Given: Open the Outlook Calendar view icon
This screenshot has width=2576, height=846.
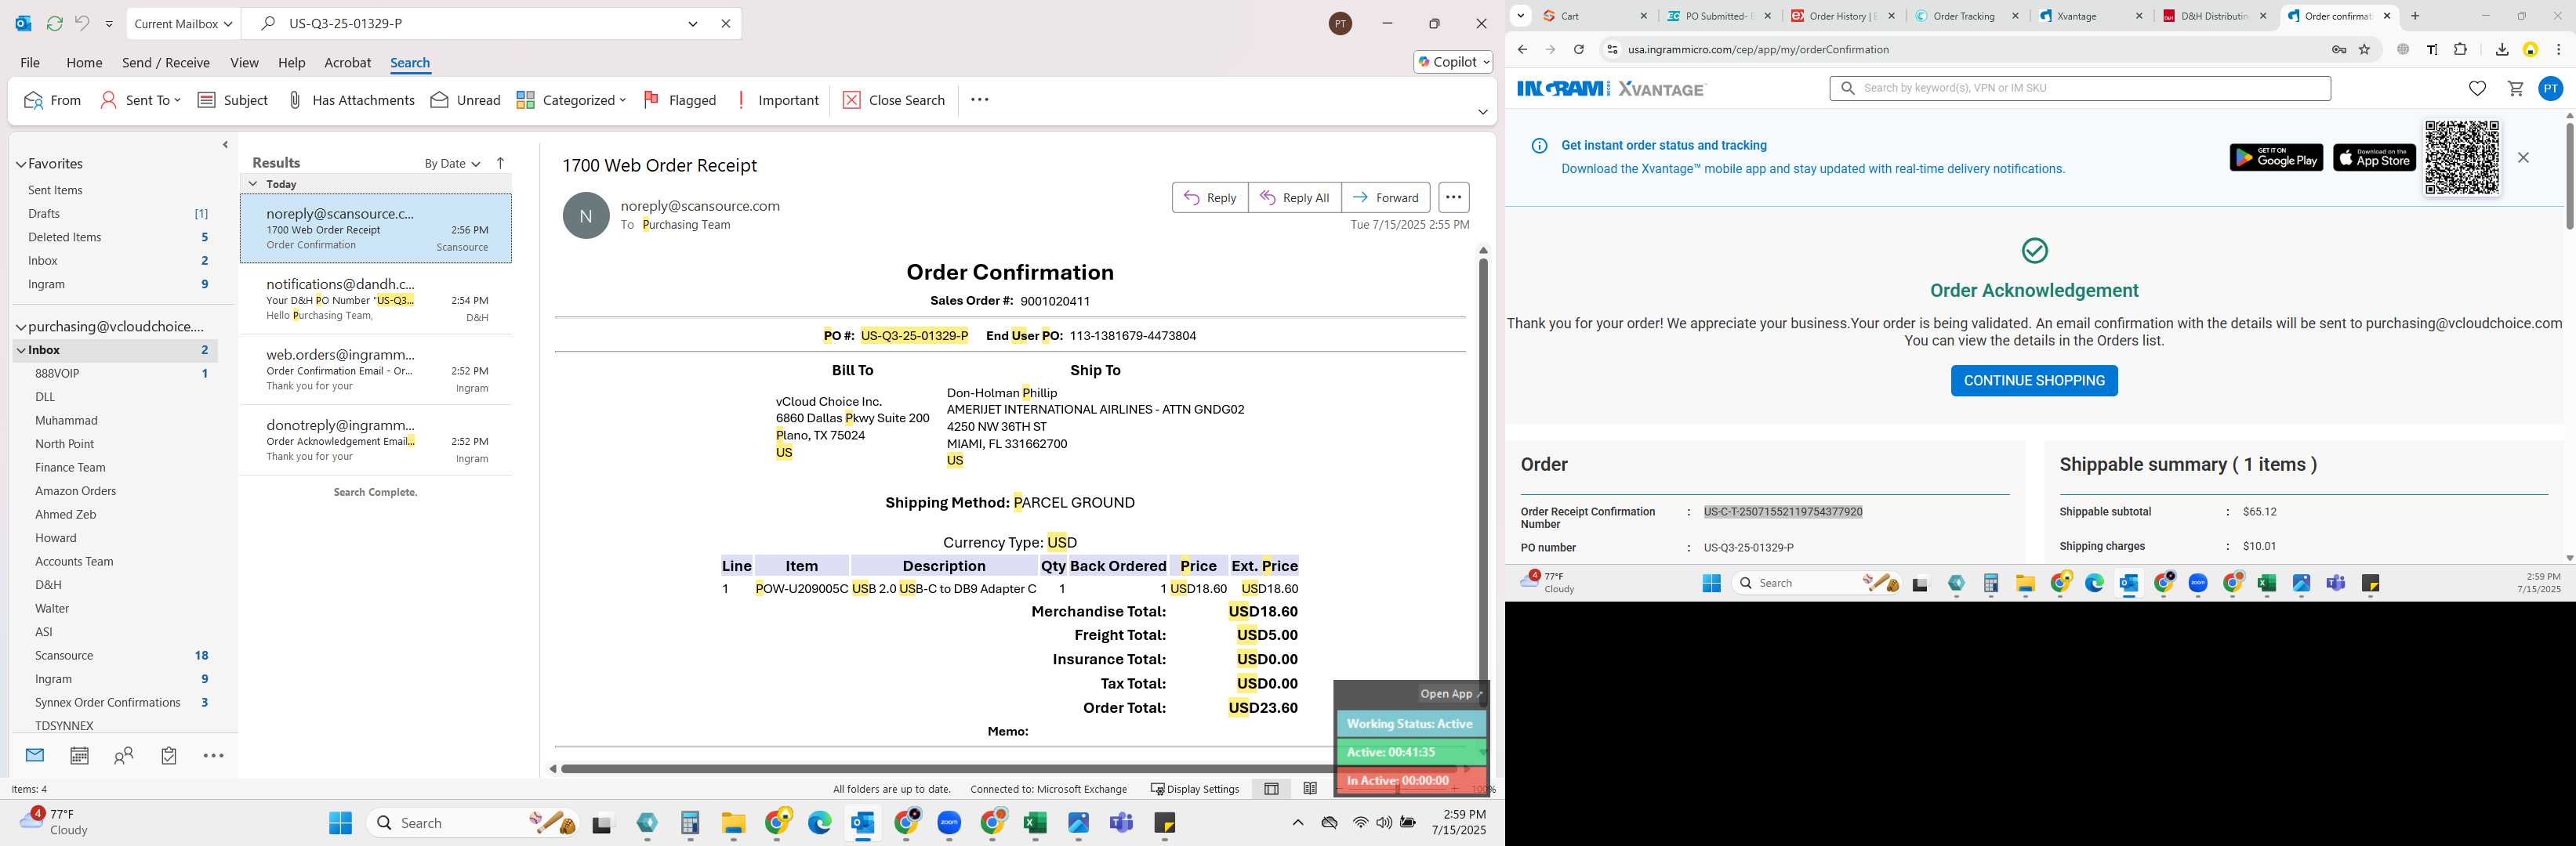Looking at the screenshot, I should pyautogui.click(x=79, y=755).
